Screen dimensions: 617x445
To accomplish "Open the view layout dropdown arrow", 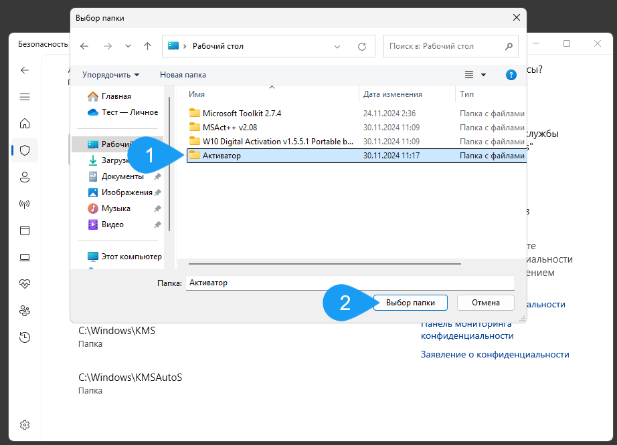I will [x=484, y=75].
